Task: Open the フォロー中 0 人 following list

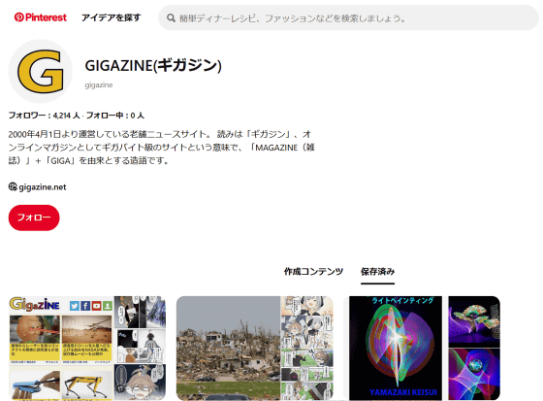Action: [115, 116]
